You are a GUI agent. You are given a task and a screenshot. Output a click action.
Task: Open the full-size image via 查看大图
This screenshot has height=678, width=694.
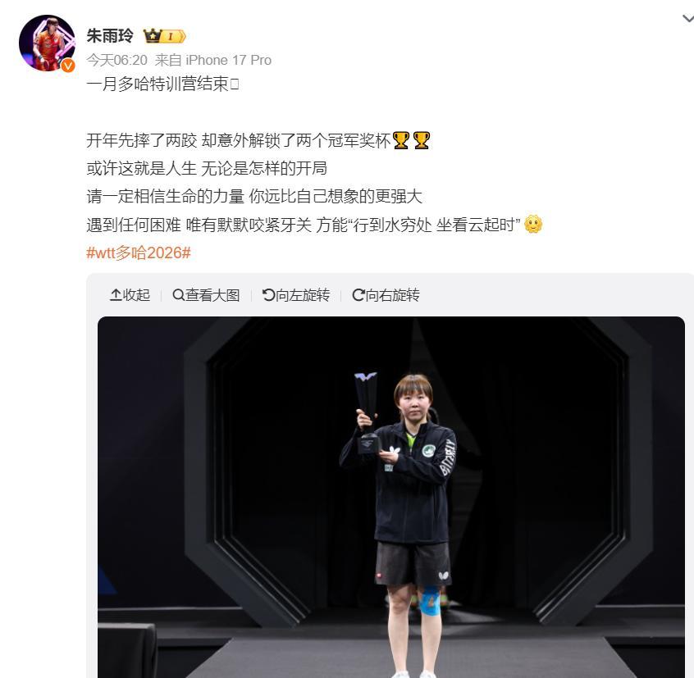[206, 295]
